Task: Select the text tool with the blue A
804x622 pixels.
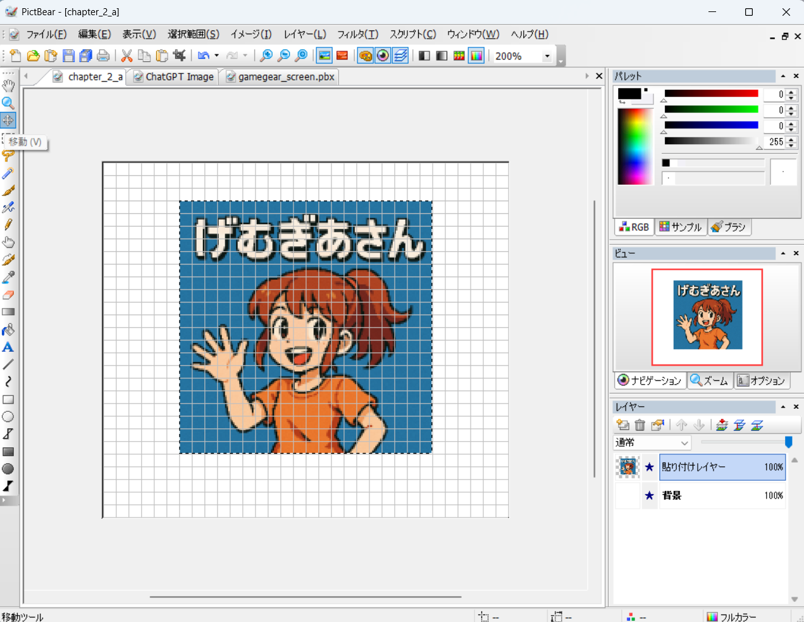Action: 8,347
